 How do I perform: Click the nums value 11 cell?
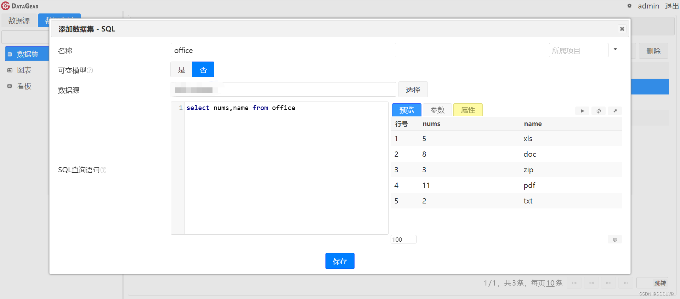[x=426, y=185]
